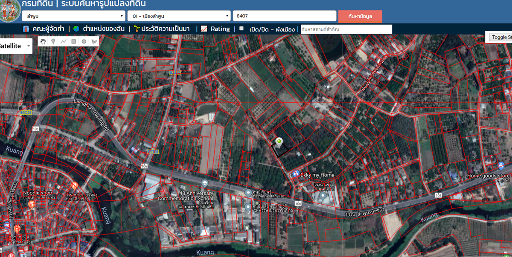Click the team necktie icon
The width and height of the screenshot is (512, 257).
coord(26,29)
